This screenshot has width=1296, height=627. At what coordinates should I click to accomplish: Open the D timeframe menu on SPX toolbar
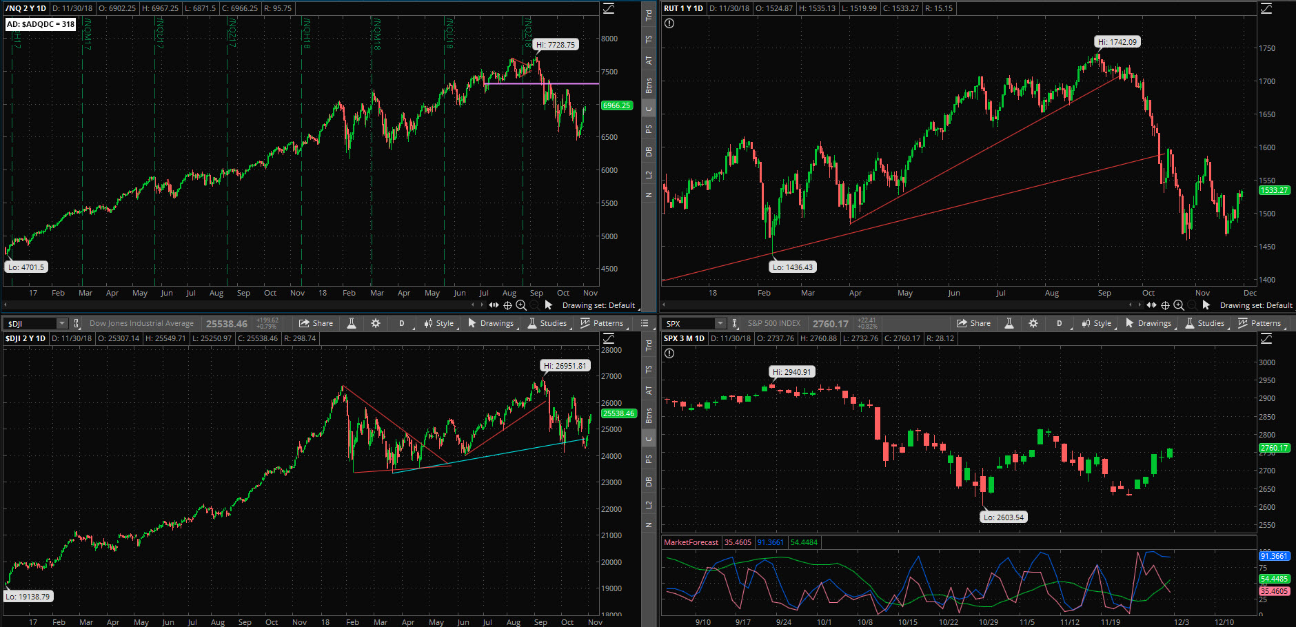[1060, 323]
